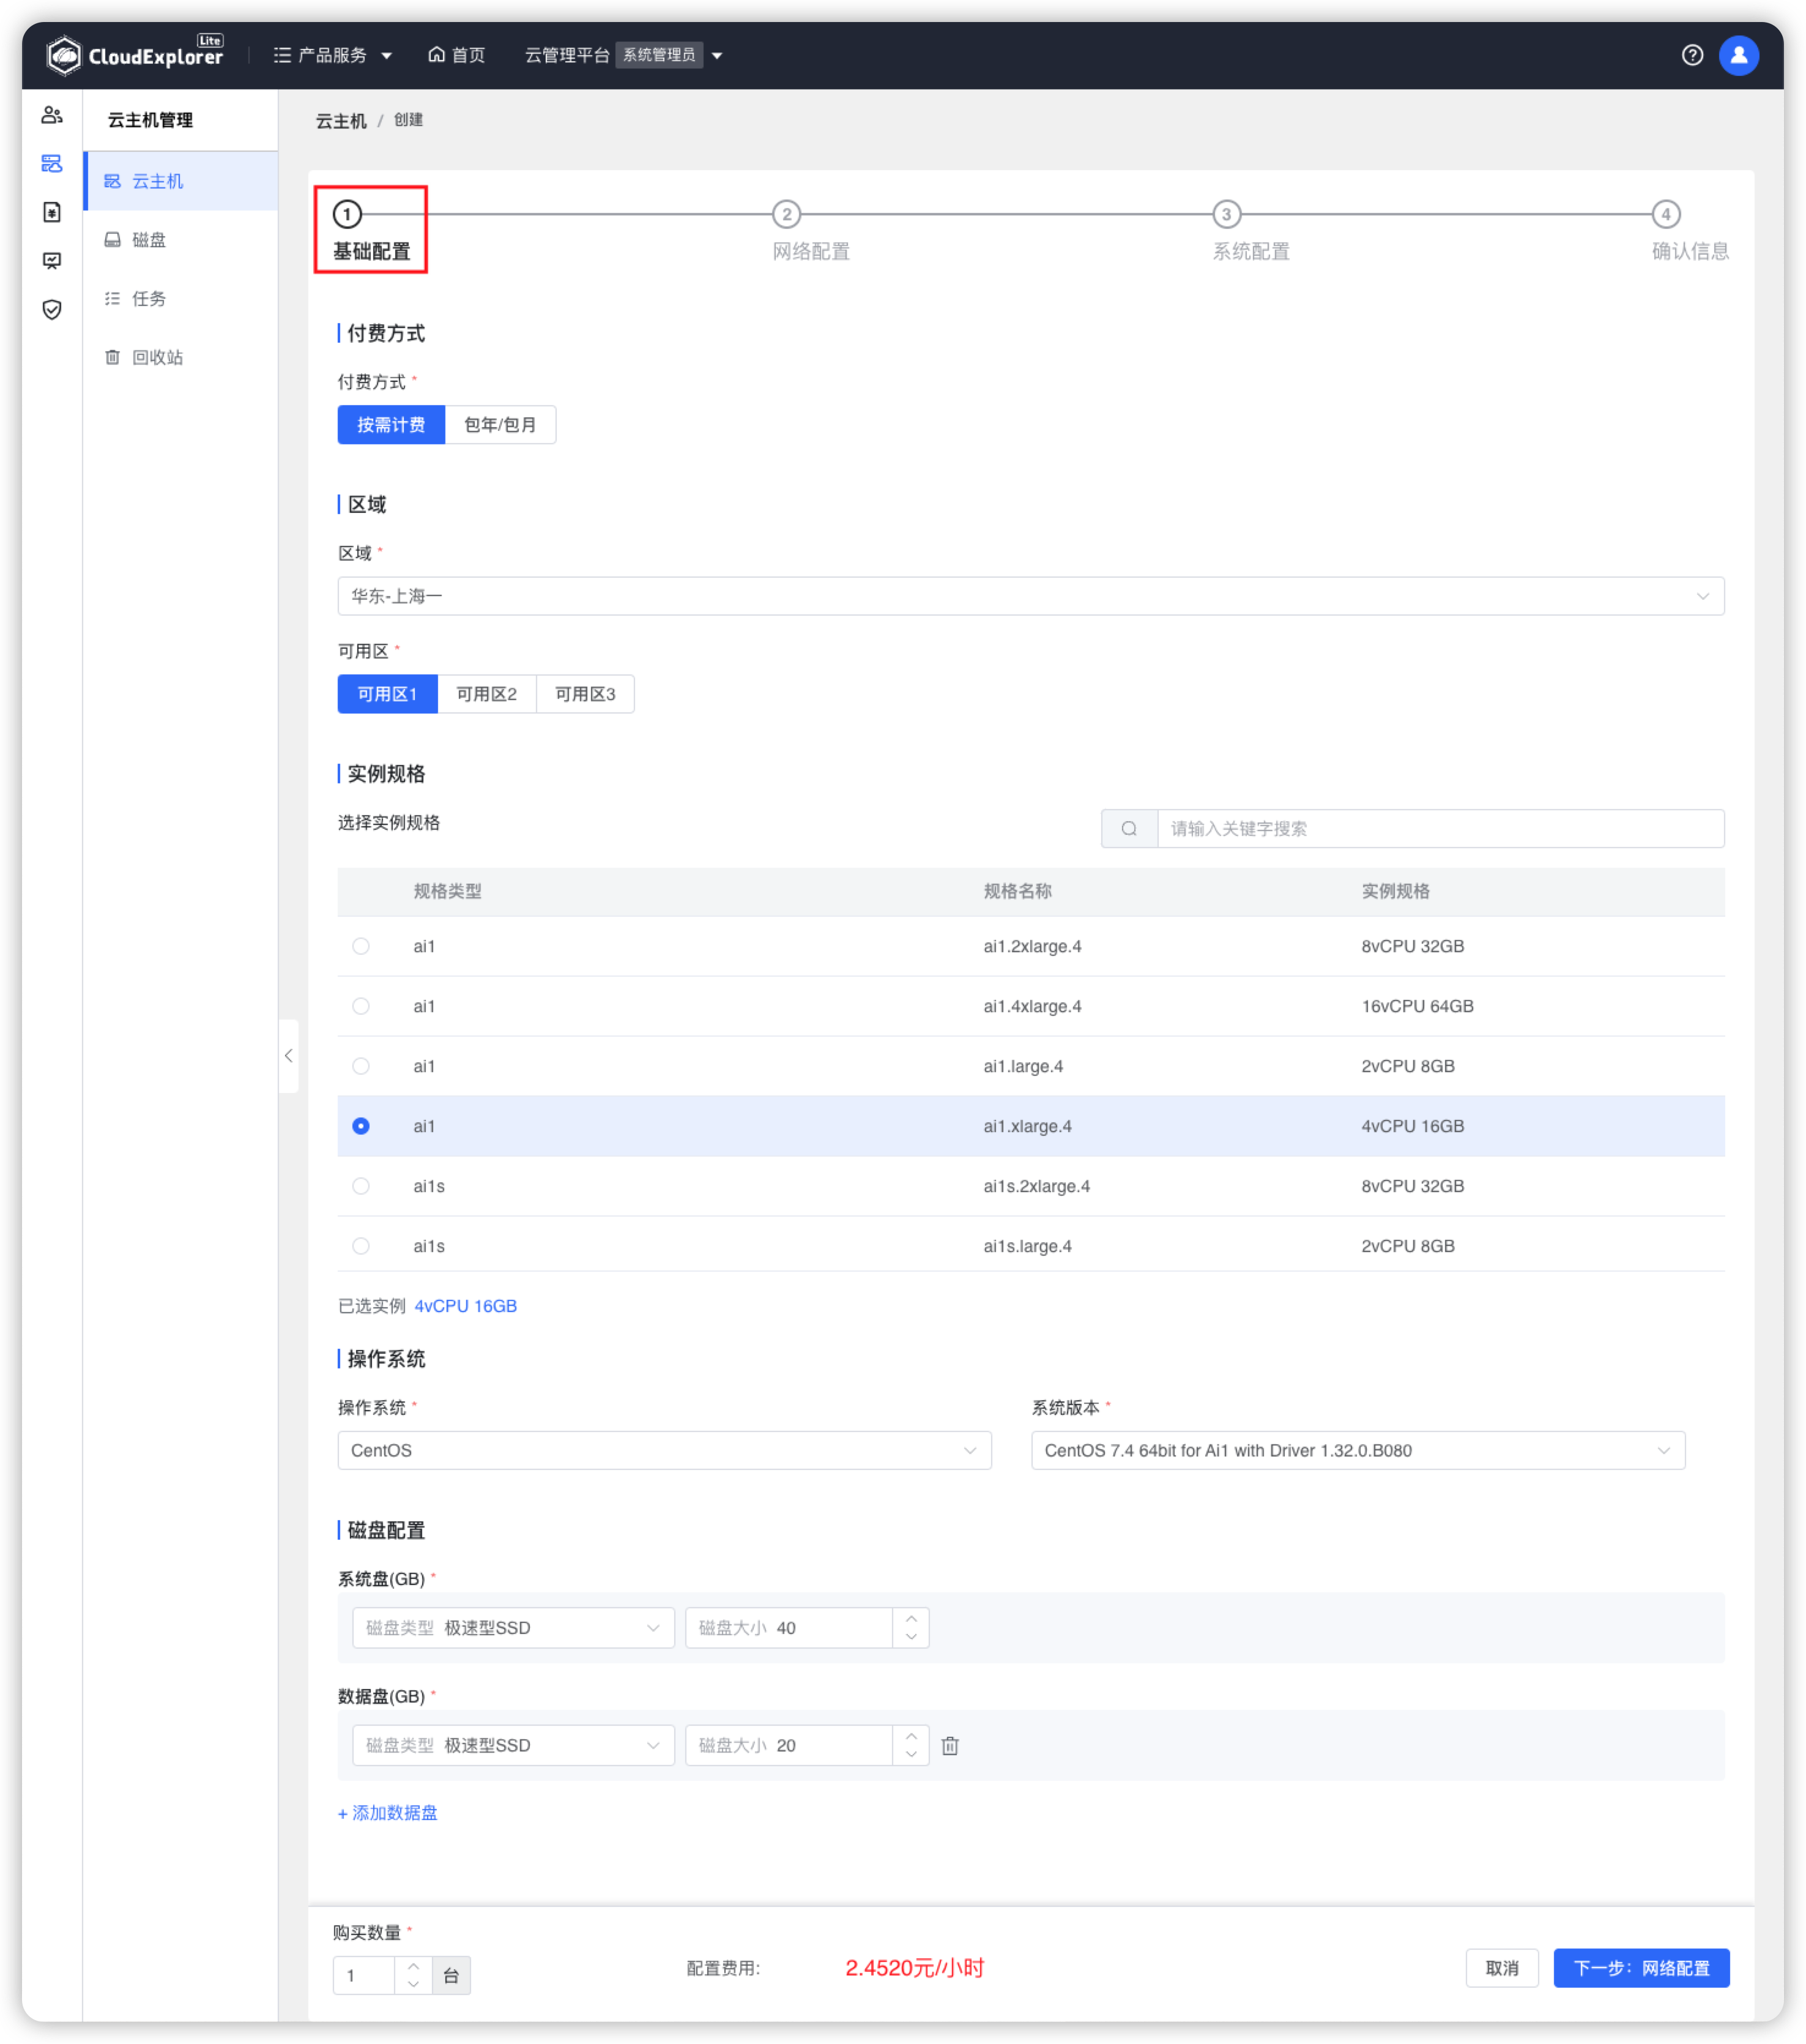Increase data disk size
The height and width of the screenshot is (2044, 1806).
pos(910,1737)
